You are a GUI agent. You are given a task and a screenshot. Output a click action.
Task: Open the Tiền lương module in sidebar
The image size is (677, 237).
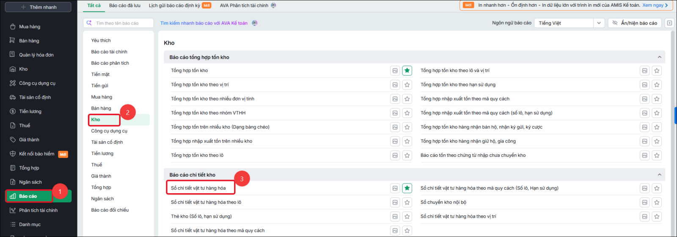(x=30, y=111)
